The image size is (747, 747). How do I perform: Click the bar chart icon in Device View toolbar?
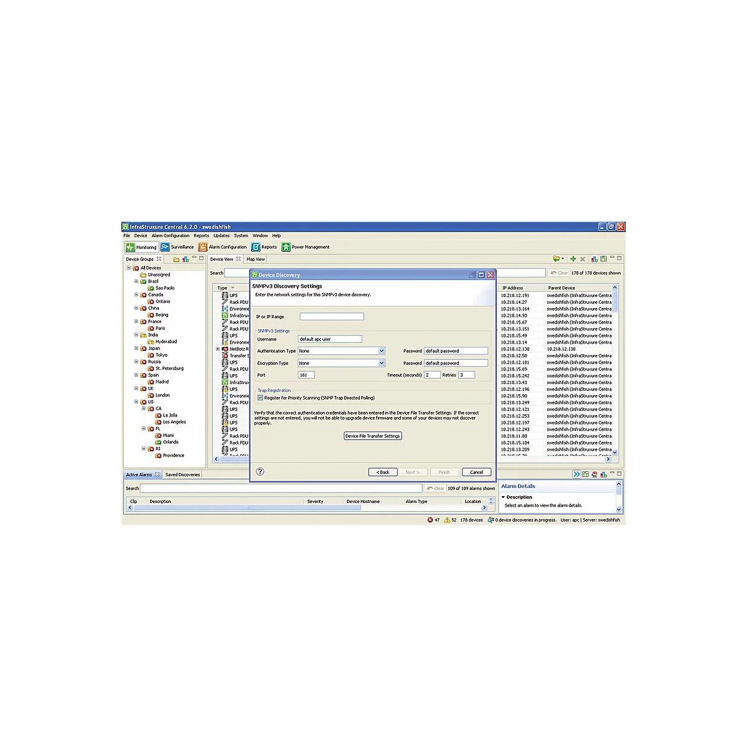[x=594, y=259]
